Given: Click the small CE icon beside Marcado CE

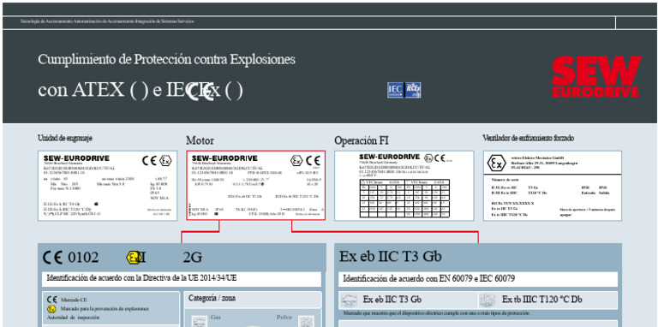Looking at the screenshot, I should point(52,300).
